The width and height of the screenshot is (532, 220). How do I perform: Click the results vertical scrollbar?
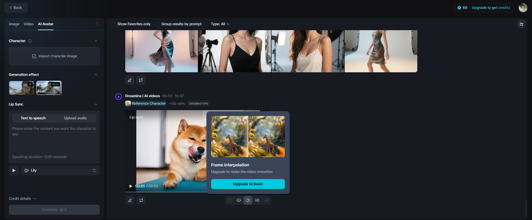click(x=526, y=209)
